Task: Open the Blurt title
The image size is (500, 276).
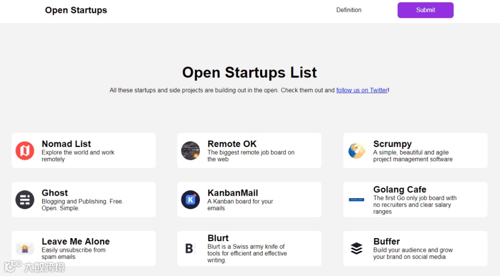Action: pyautogui.click(x=218, y=238)
